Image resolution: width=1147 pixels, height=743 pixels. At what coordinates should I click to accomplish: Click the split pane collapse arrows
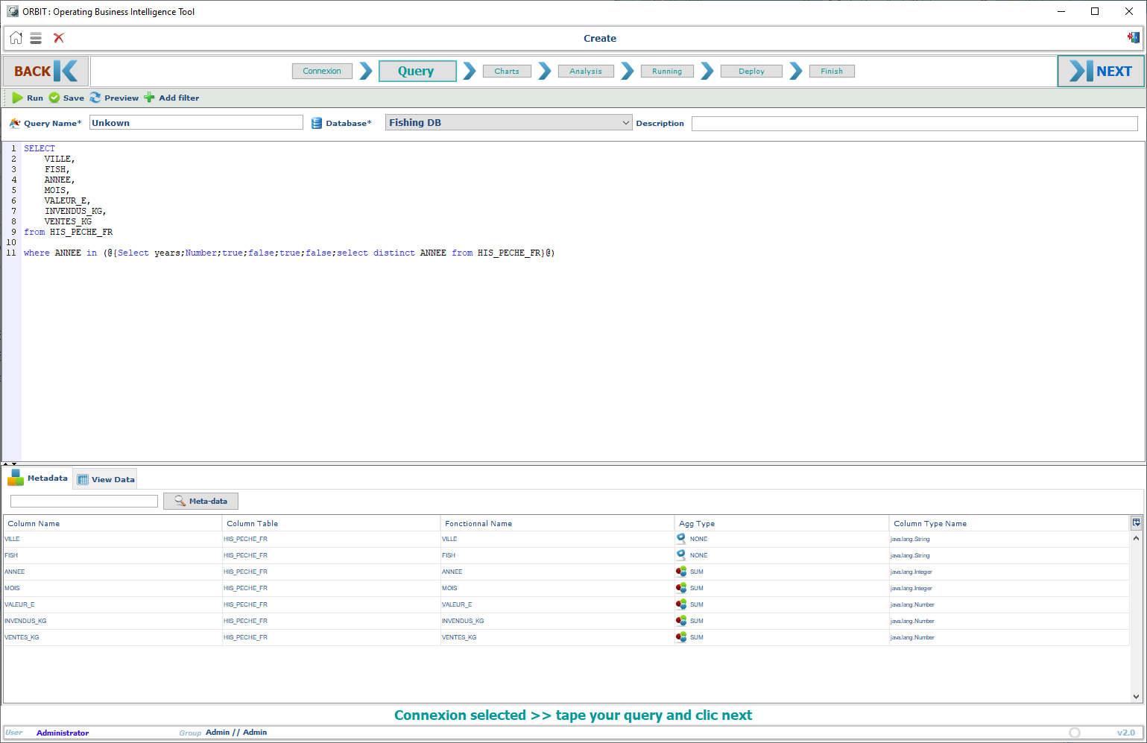pos(10,464)
